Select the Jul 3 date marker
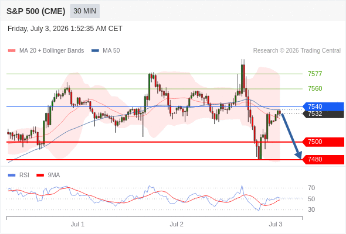The image size is (346, 234). (276, 224)
